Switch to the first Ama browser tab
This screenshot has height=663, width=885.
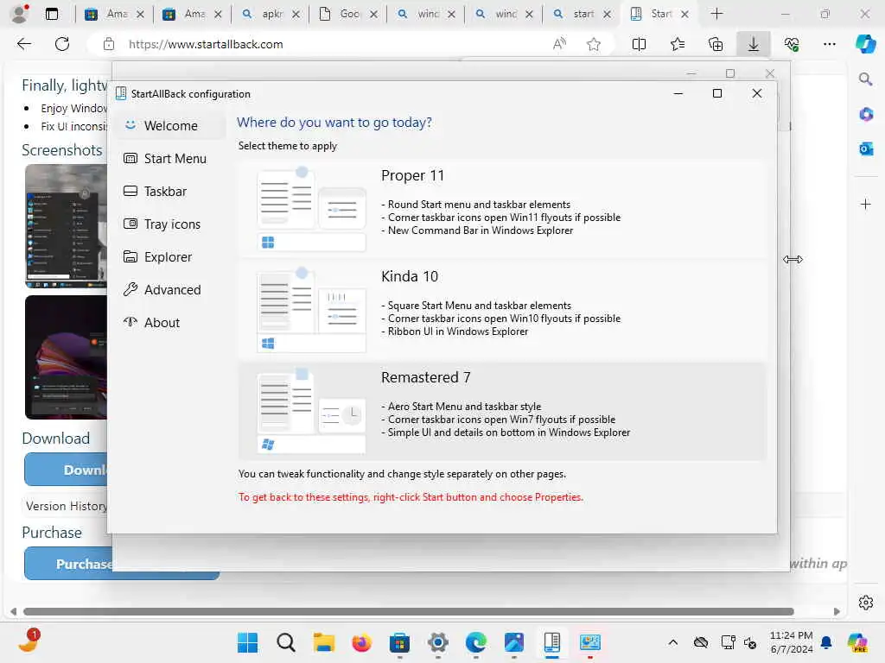coord(114,14)
